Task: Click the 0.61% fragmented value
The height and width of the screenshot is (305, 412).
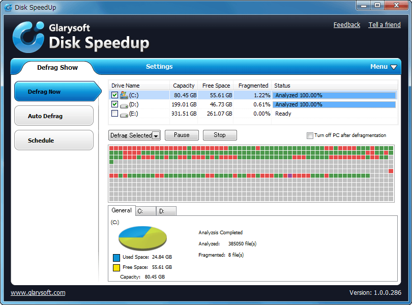Action: point(262,104)
